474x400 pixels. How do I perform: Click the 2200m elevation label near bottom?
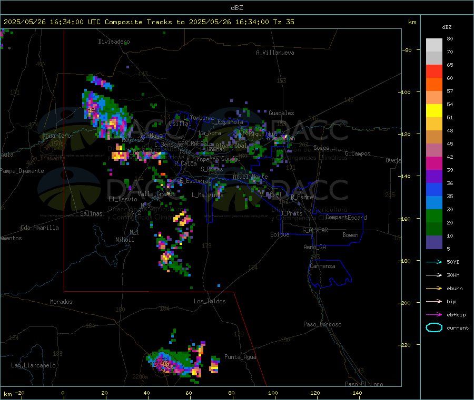tap(140, 377)
